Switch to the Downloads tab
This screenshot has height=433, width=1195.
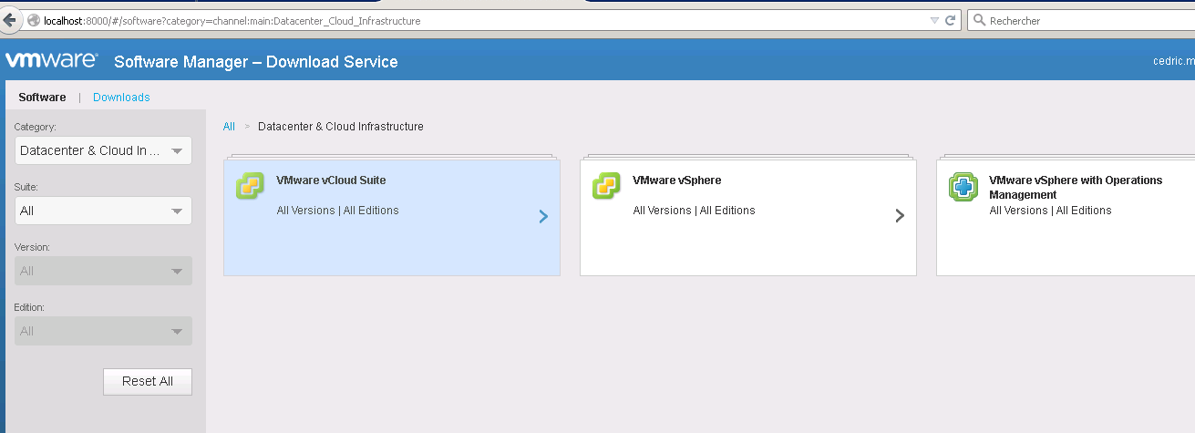tap(121, 98)
